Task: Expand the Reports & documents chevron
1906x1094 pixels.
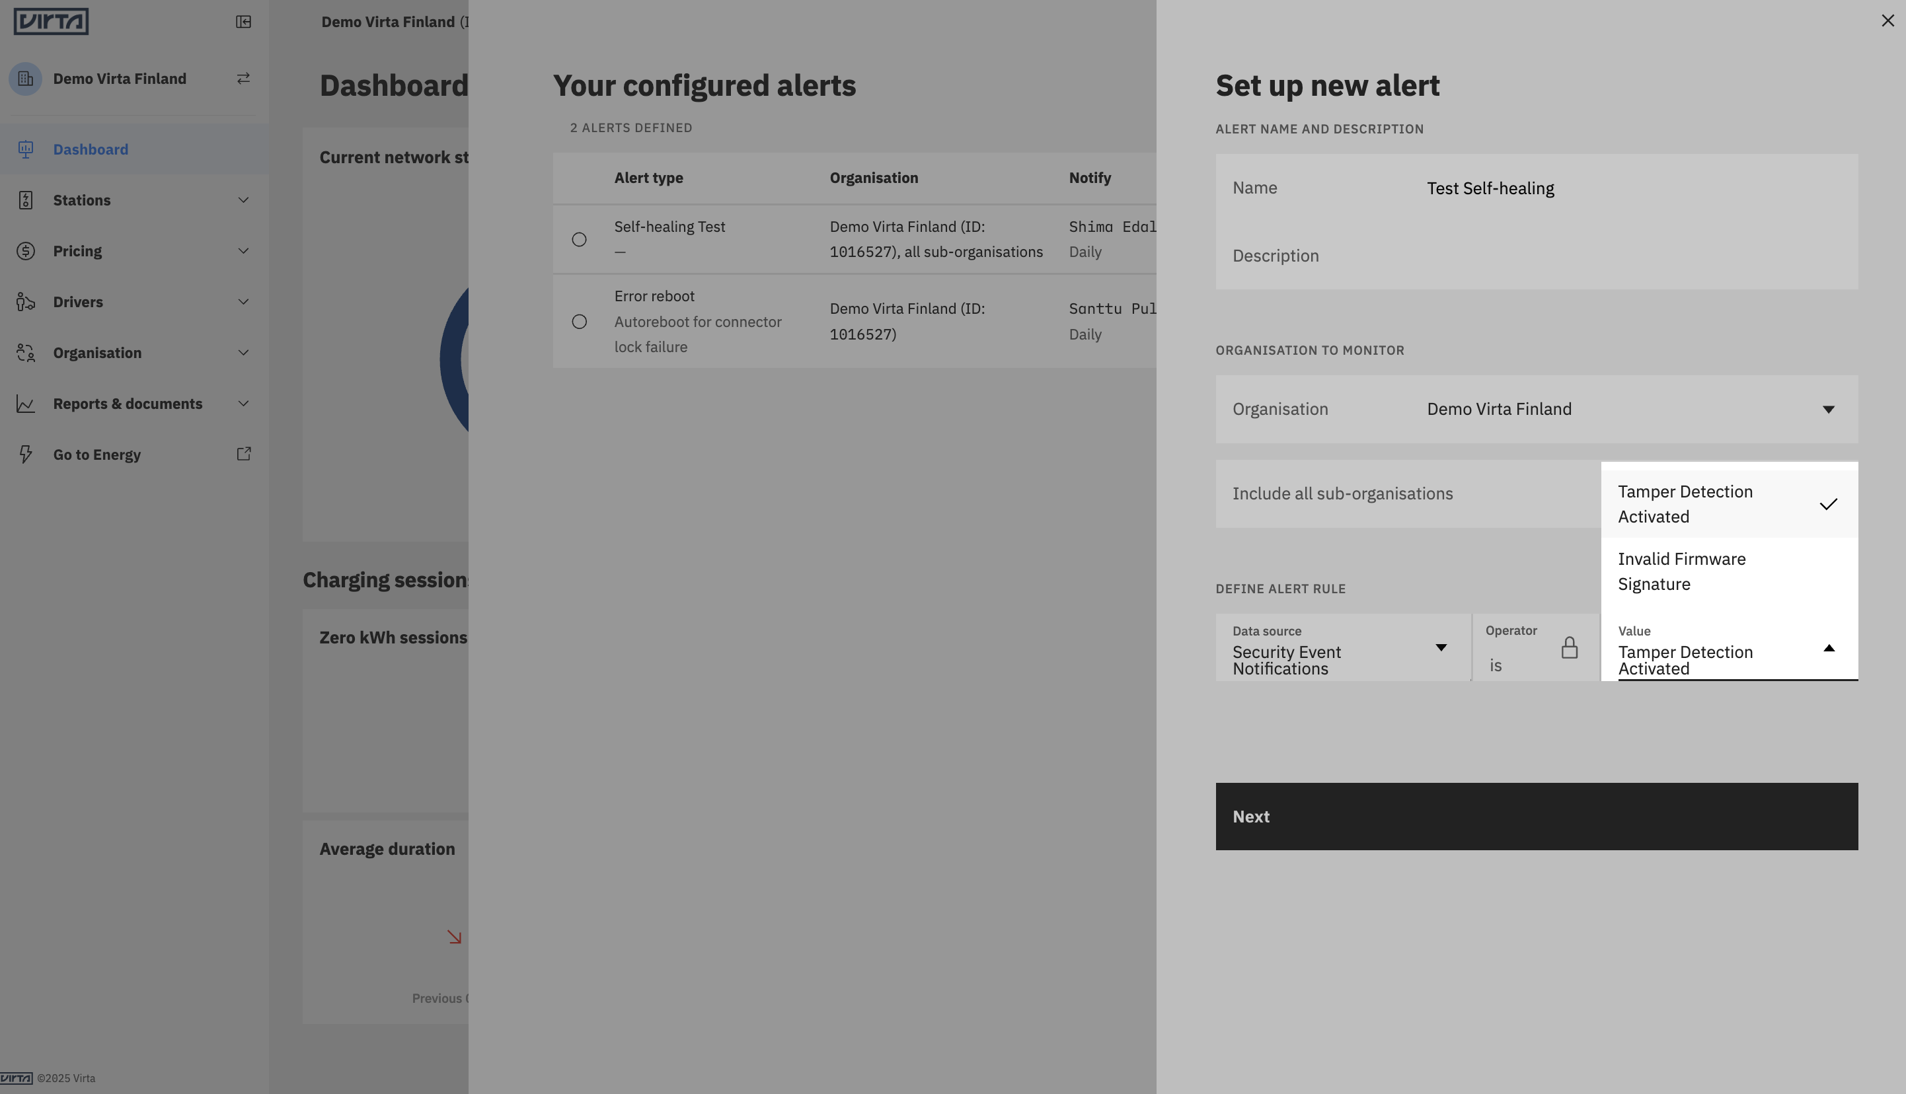Action: 243,404
